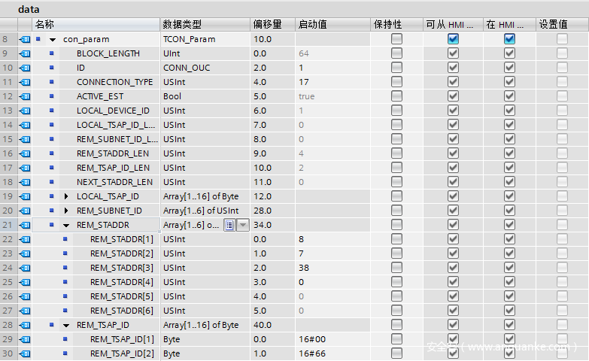This screenshot has height=361, width=589.
Task: Edit the start value of REM_STADDR[1]
Action: click(331, 239)
